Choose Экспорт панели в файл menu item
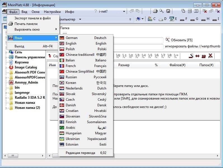223x168 pixels. tap(33, 18)
